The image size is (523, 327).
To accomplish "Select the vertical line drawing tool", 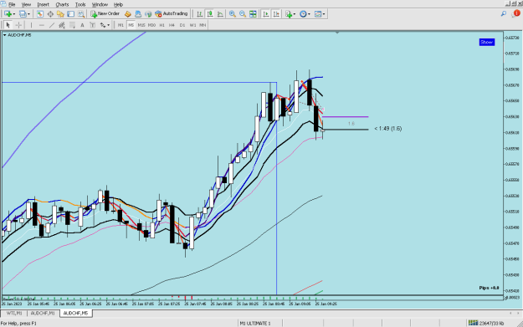I will [x=31, y=25].
